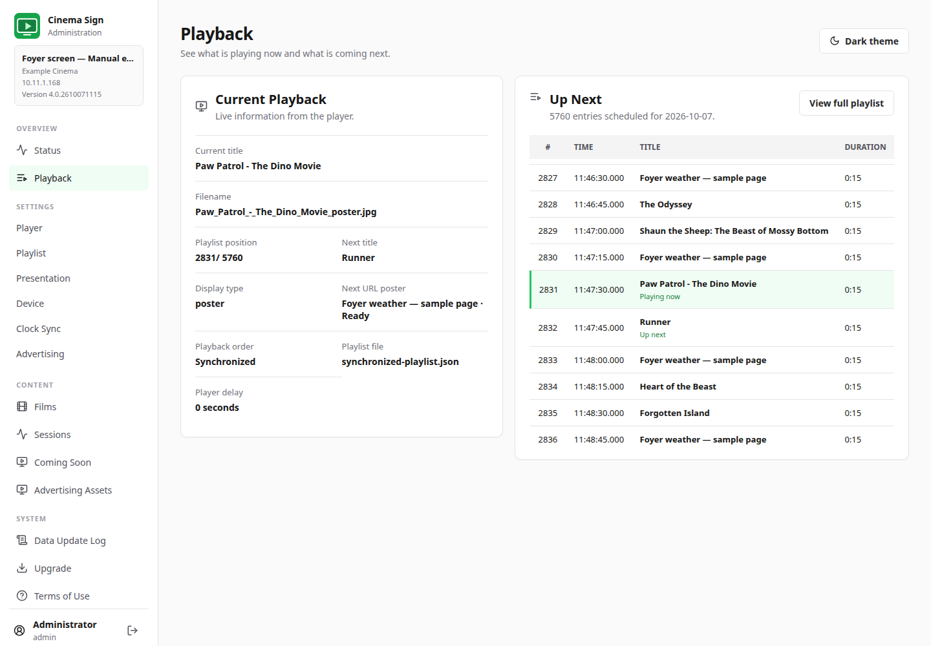Click the Data Update Log scroll icon
The width and height of the screenshot is (931, 646).
point(22,540)
